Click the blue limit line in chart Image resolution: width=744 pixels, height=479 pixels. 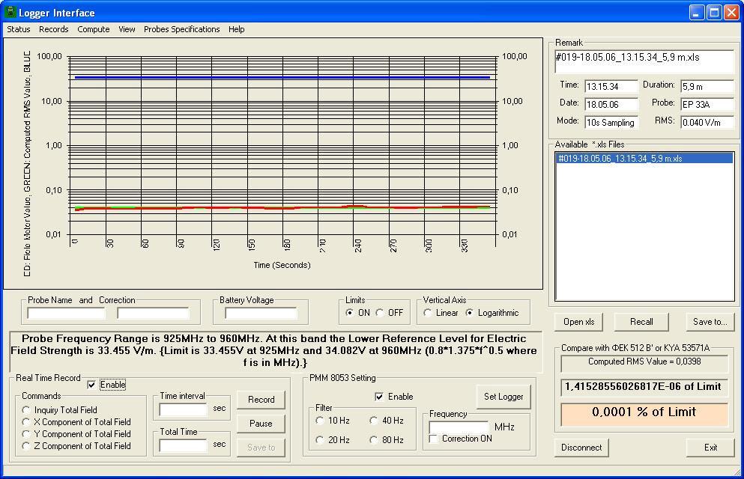282,77
